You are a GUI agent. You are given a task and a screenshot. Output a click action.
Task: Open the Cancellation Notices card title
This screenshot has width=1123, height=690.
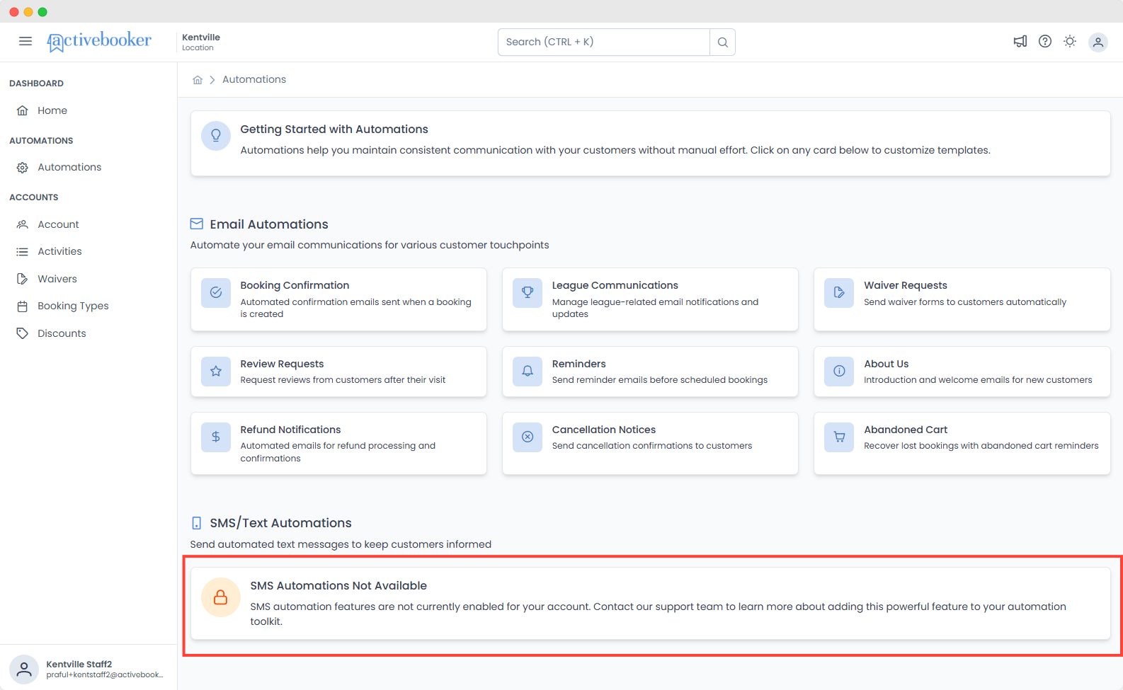point(603,430)
